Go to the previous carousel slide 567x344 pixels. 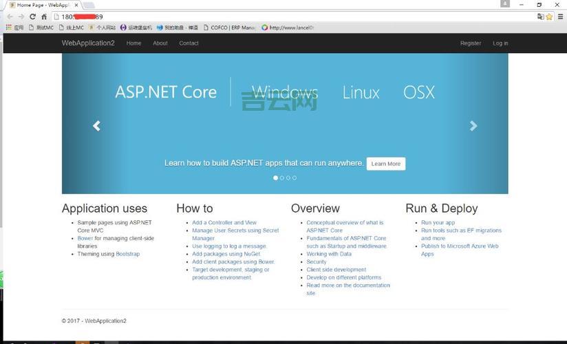coord(96,126)
